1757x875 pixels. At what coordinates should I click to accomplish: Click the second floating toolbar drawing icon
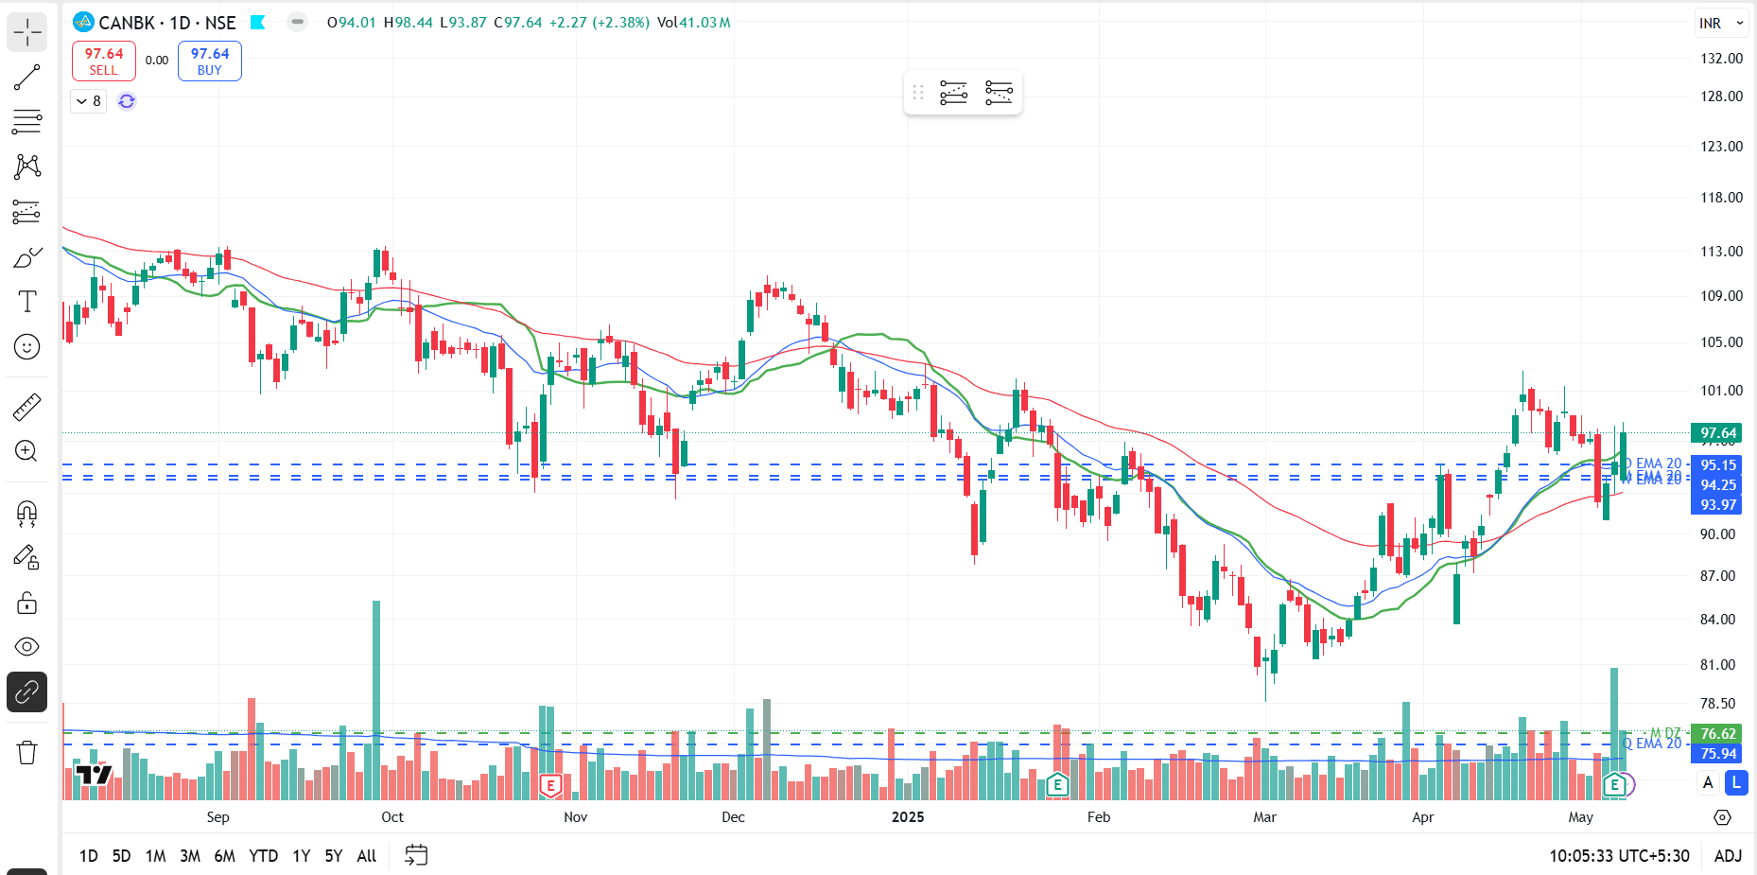tap(999, 93)
